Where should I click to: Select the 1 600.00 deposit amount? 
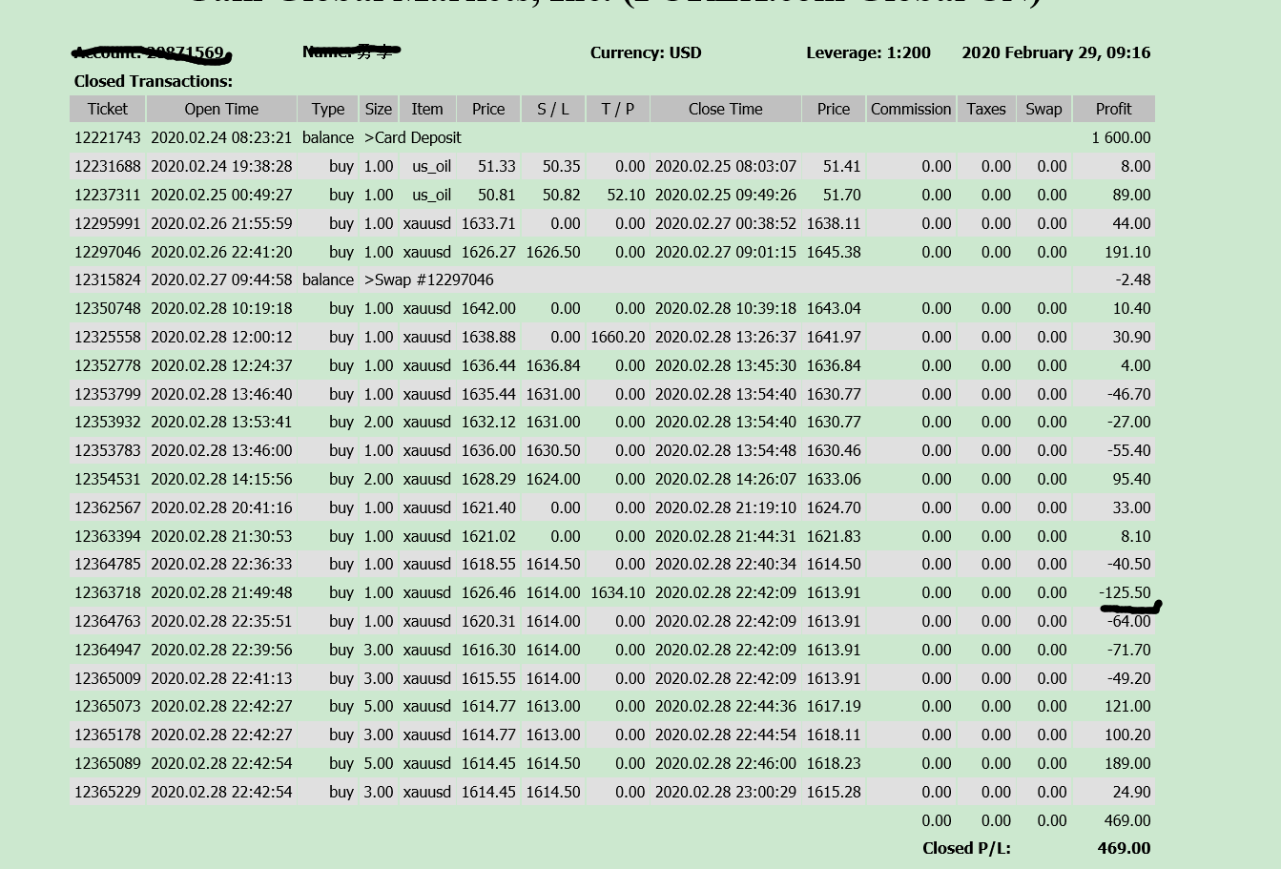coord(1122,137)
